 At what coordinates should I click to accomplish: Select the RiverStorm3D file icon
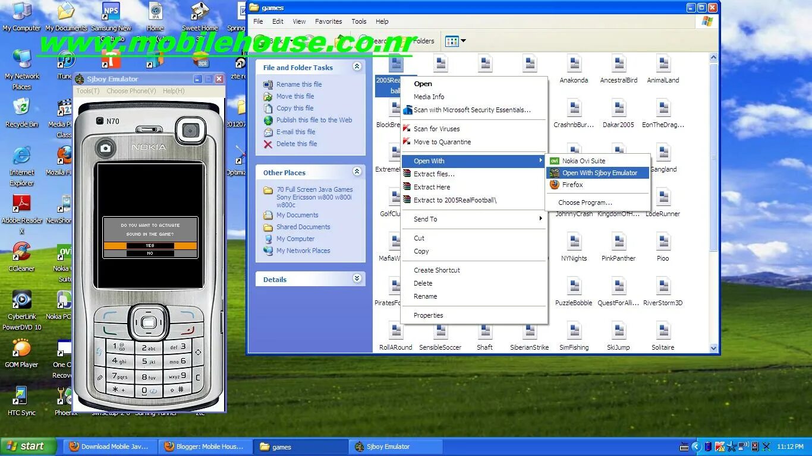[663, 286]
